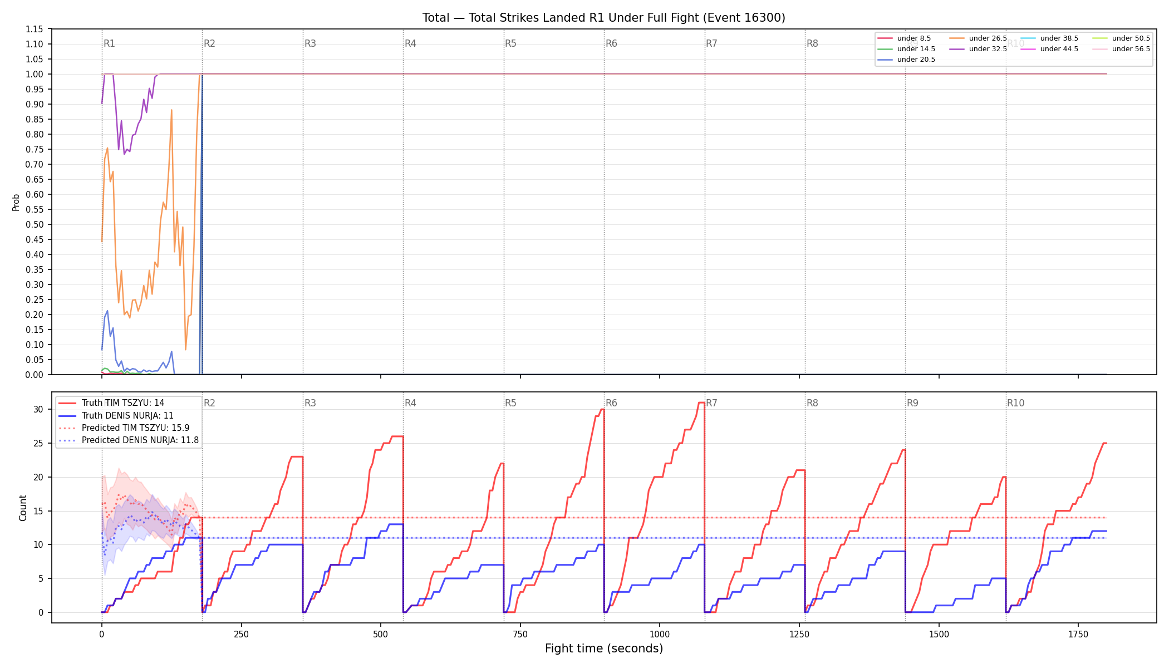Click the 30 tick on the Count axis
This screenshot has width=1169, height=668.
point(38,409)
